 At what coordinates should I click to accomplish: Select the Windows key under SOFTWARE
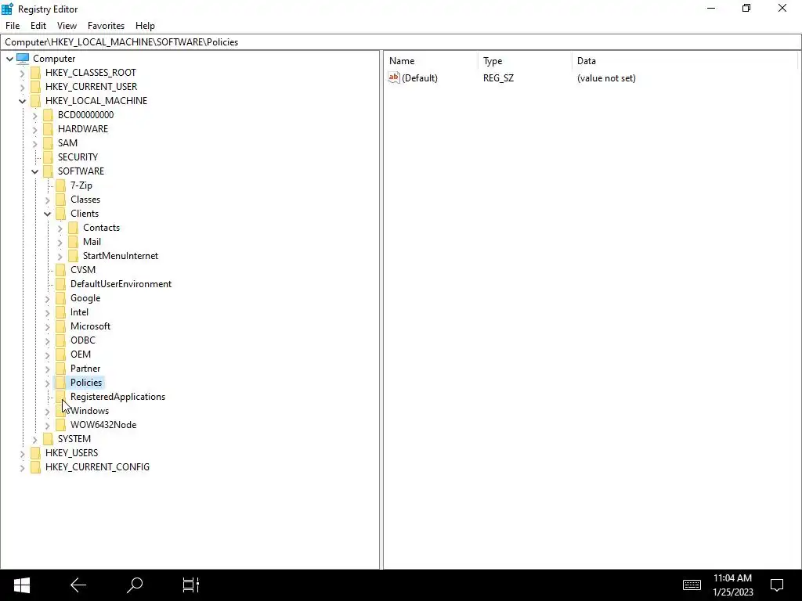pyautogui.click(x=89, y=411)
